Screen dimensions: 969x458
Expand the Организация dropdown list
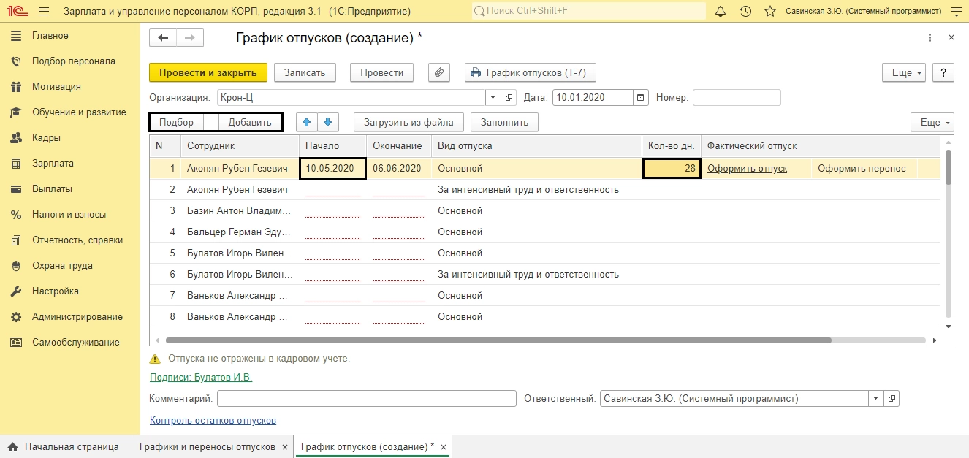[x=493, y=97]
